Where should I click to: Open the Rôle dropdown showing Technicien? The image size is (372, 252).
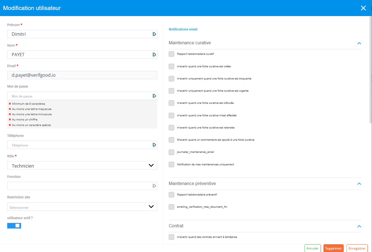coord(82,165)
